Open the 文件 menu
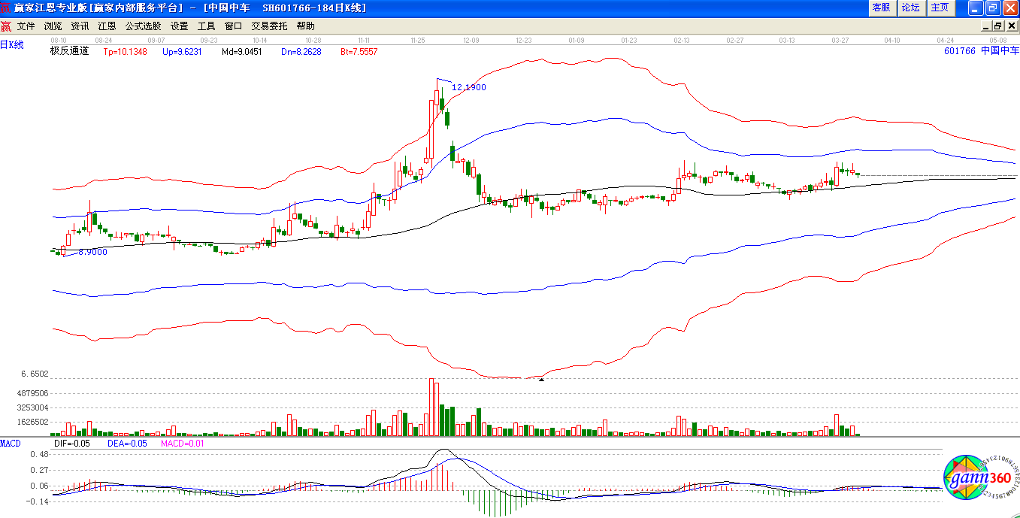1020x518 pixels. pos(26,26)
